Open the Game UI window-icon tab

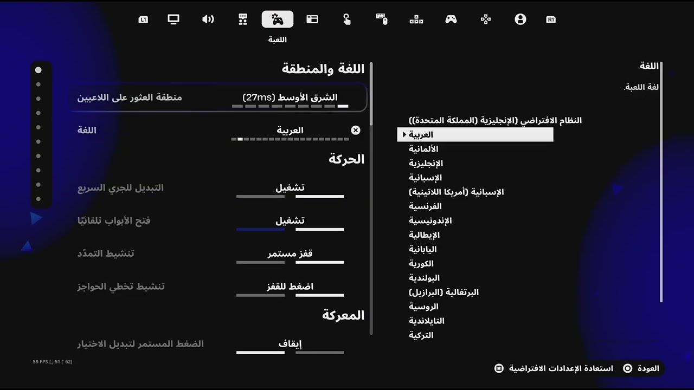312,19
